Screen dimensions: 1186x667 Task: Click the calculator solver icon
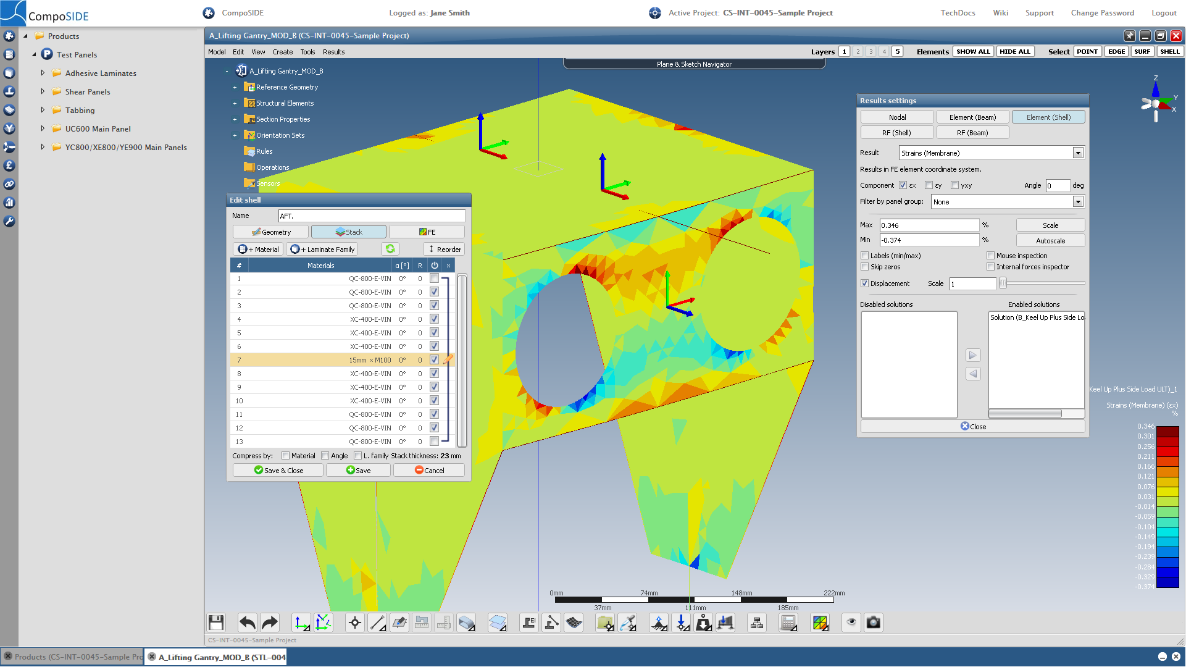[788, 623]
